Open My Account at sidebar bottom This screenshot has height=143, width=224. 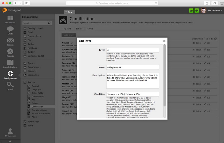tap(10, 133)
